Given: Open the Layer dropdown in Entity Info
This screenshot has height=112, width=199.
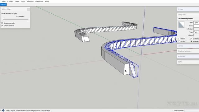Looking at the screenshot, I should pyautogui.click(x=196, y=23).
